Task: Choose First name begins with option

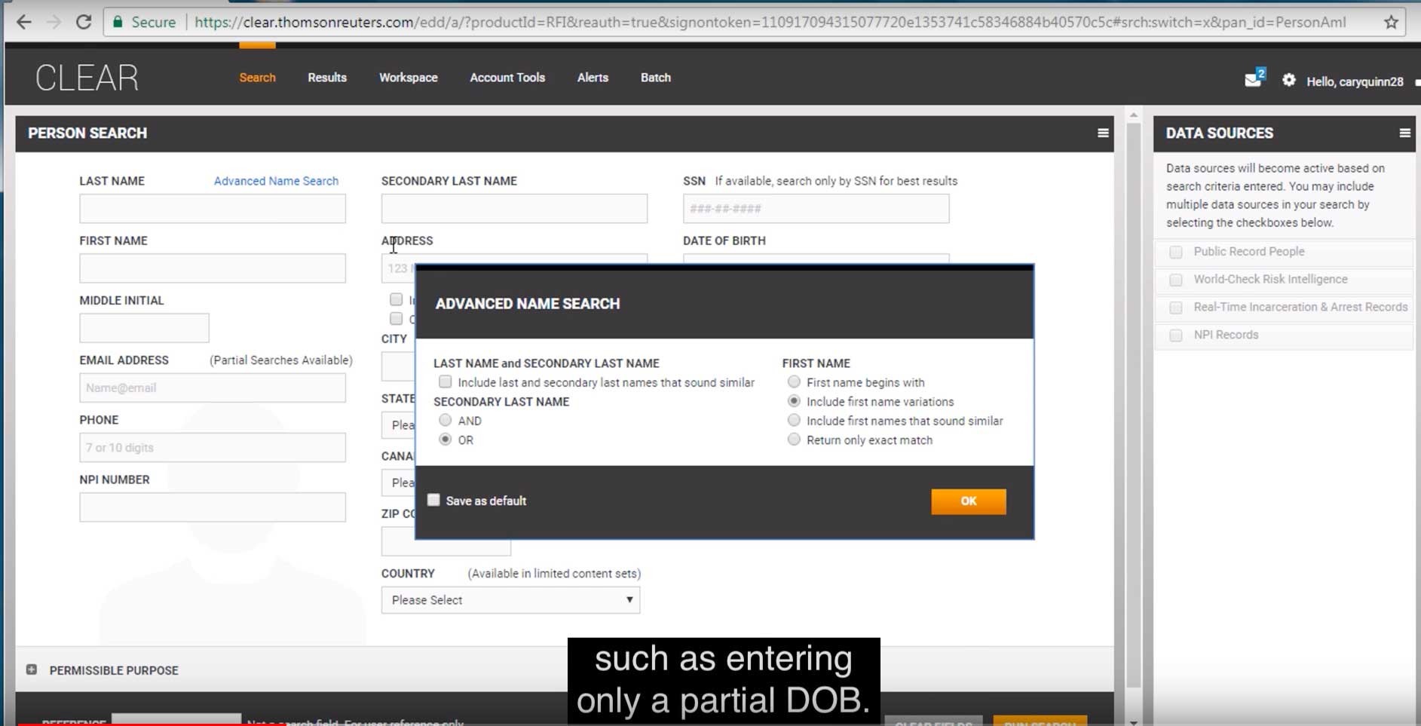Action: tap(794, 382)
